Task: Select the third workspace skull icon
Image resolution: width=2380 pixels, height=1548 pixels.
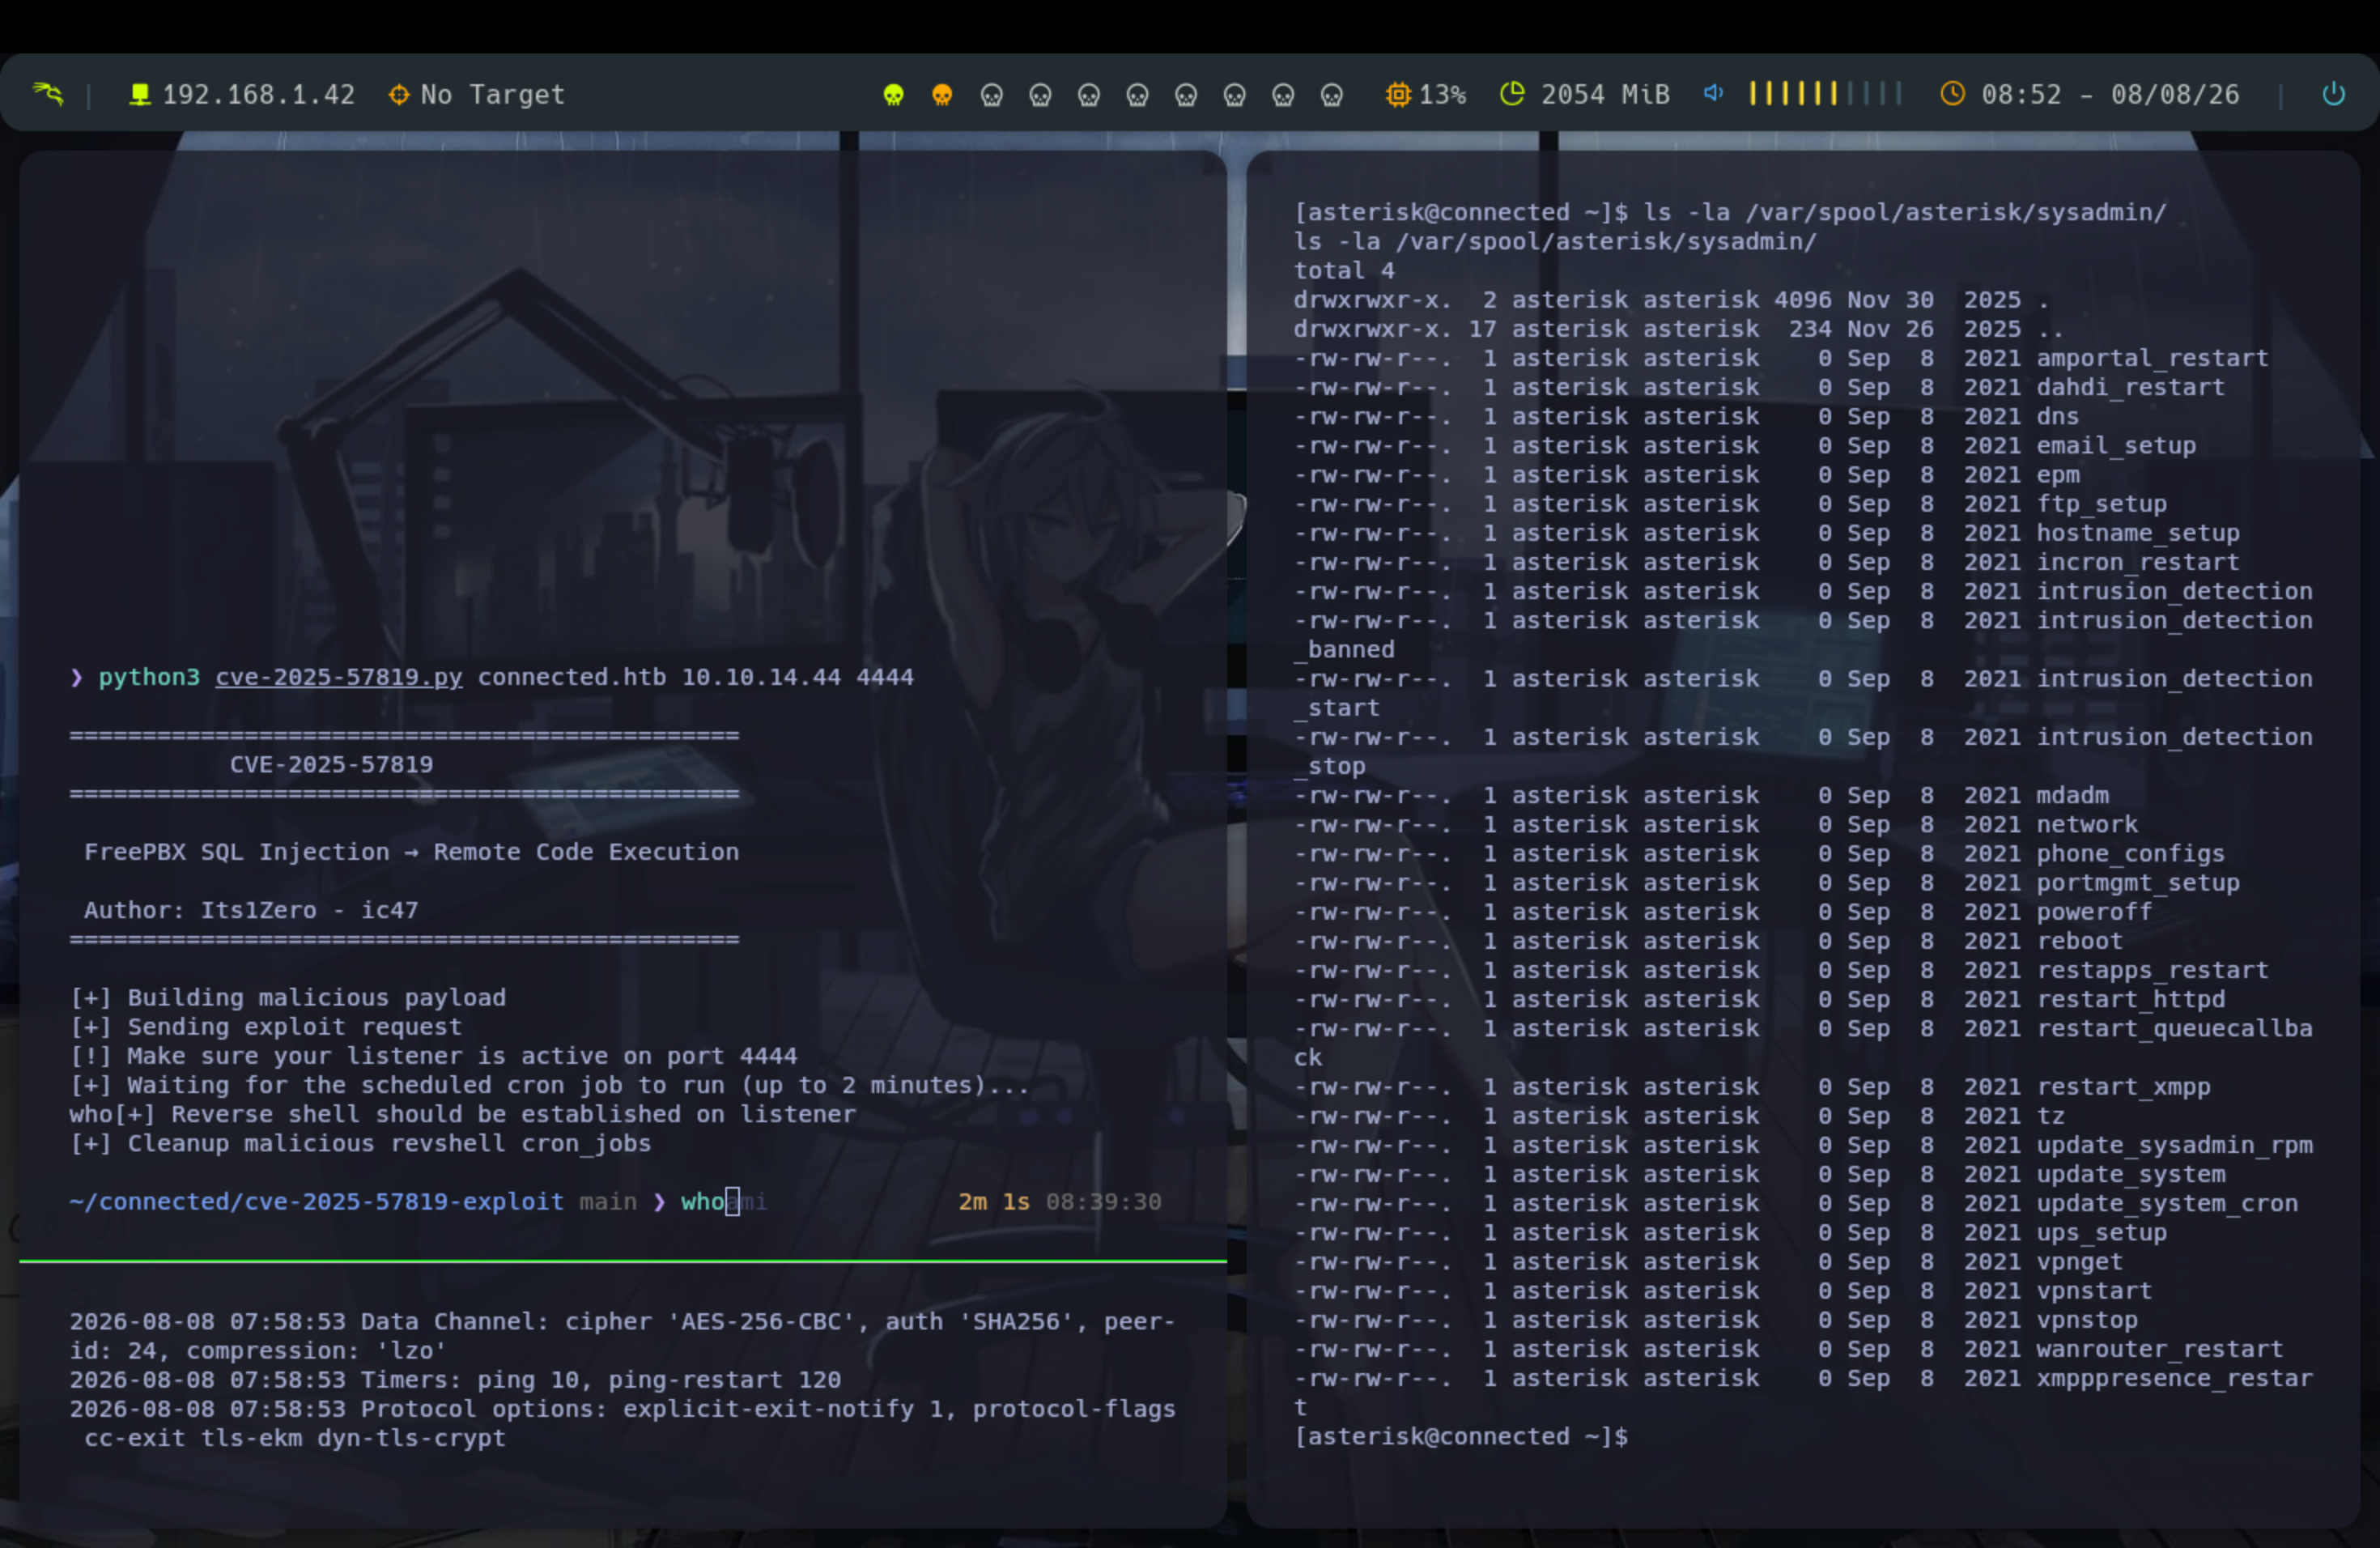Action: tap(991, 95)
